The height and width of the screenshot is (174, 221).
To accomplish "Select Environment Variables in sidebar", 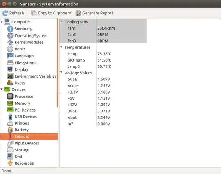I will point(36,76).
